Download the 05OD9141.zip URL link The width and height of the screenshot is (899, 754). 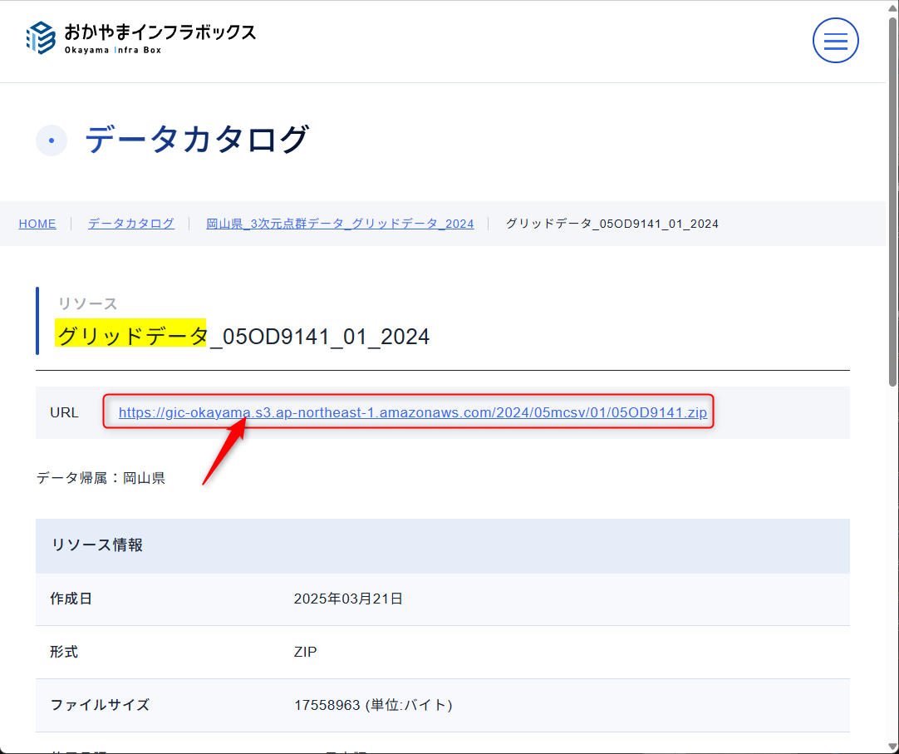click(412, 412)
